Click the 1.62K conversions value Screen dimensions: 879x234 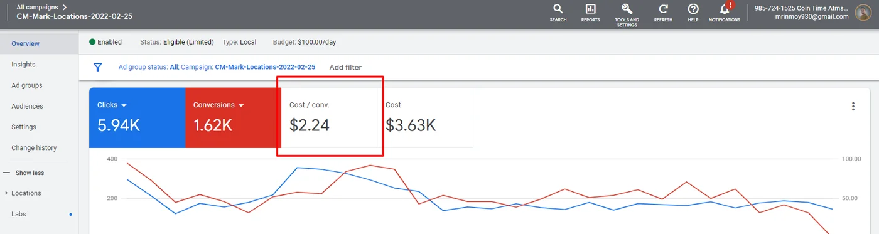click(213, 125)
